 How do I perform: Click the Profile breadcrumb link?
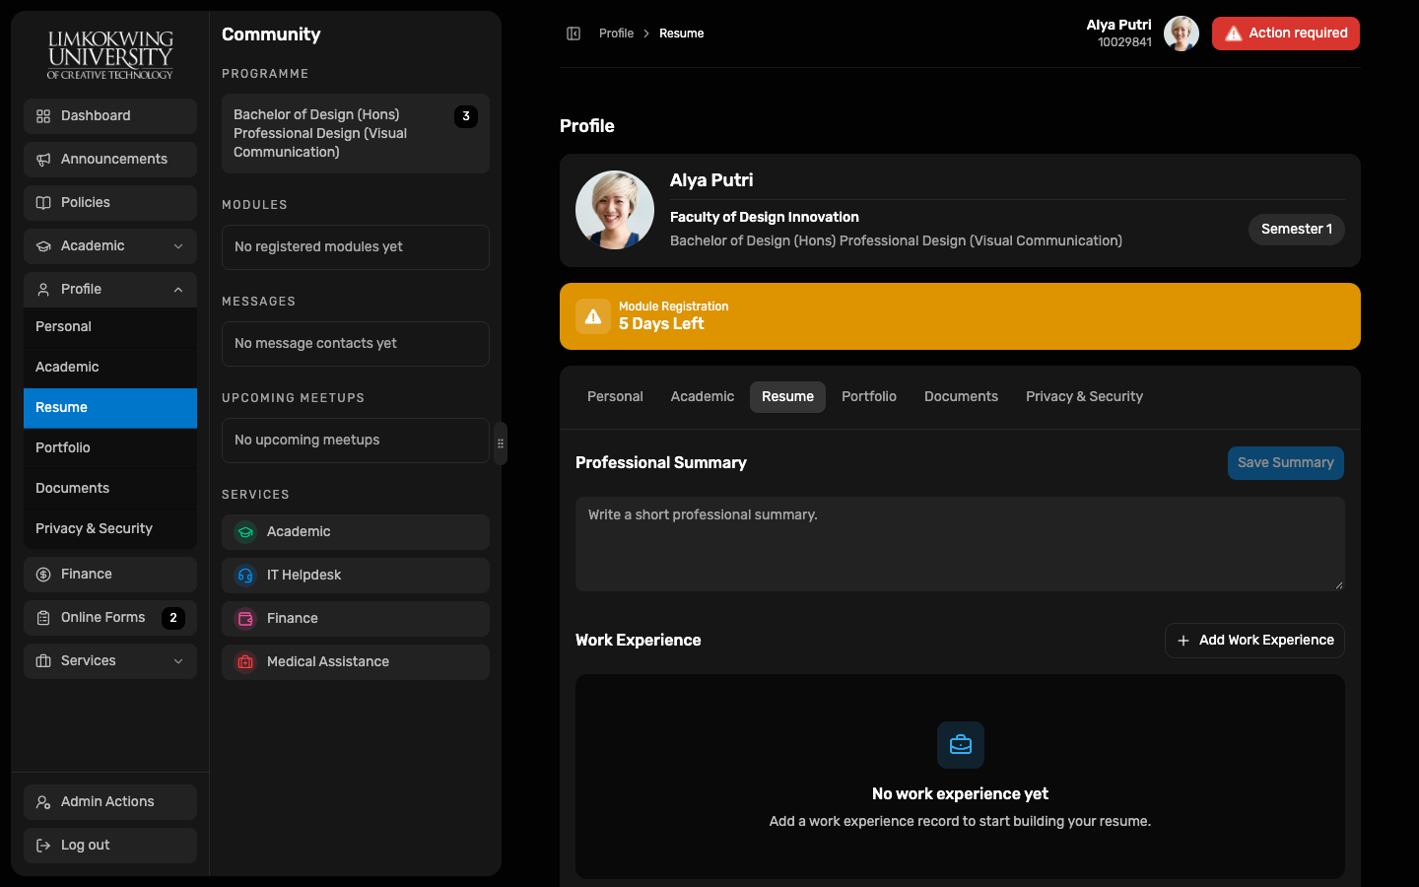(x=616, y=34)
